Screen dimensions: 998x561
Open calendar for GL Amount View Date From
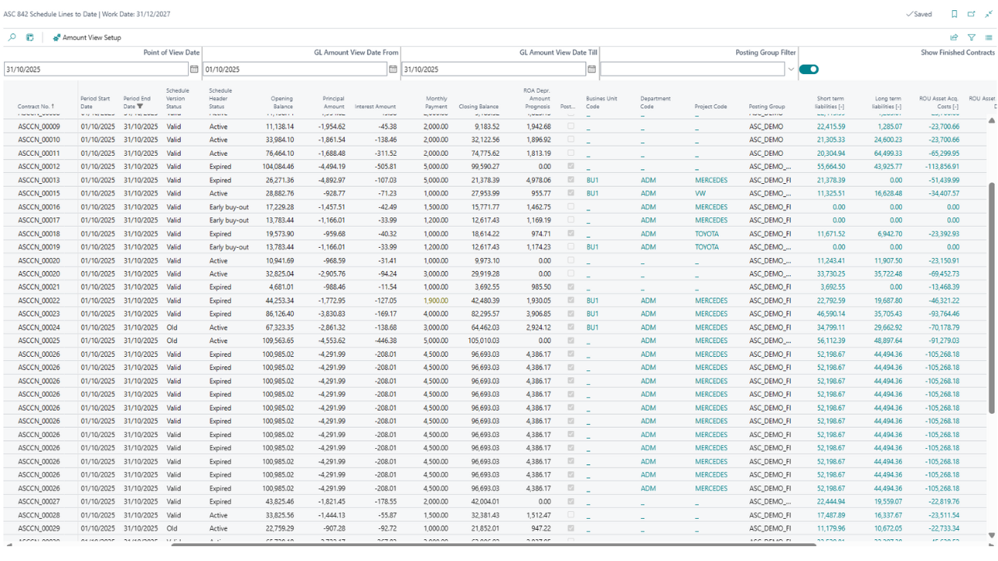tap(393, 69)
